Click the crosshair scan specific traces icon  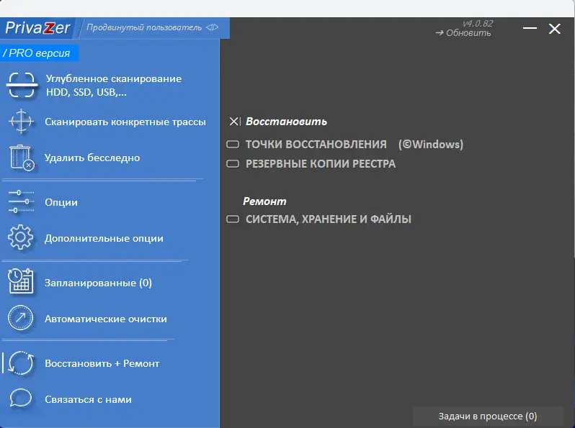(x=21, y=121)
